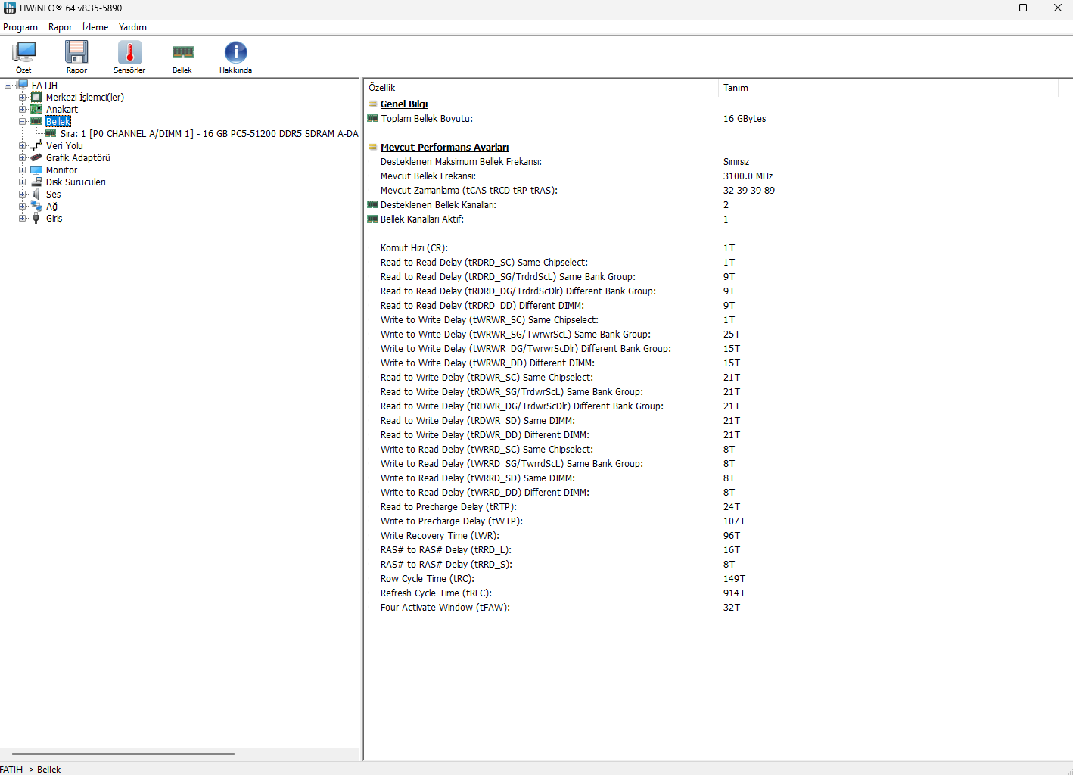Open the Özet summary toolbar icon
The height and width of the screenshot is (775, 1073).
pyautogui.click(x=23, y=51)
